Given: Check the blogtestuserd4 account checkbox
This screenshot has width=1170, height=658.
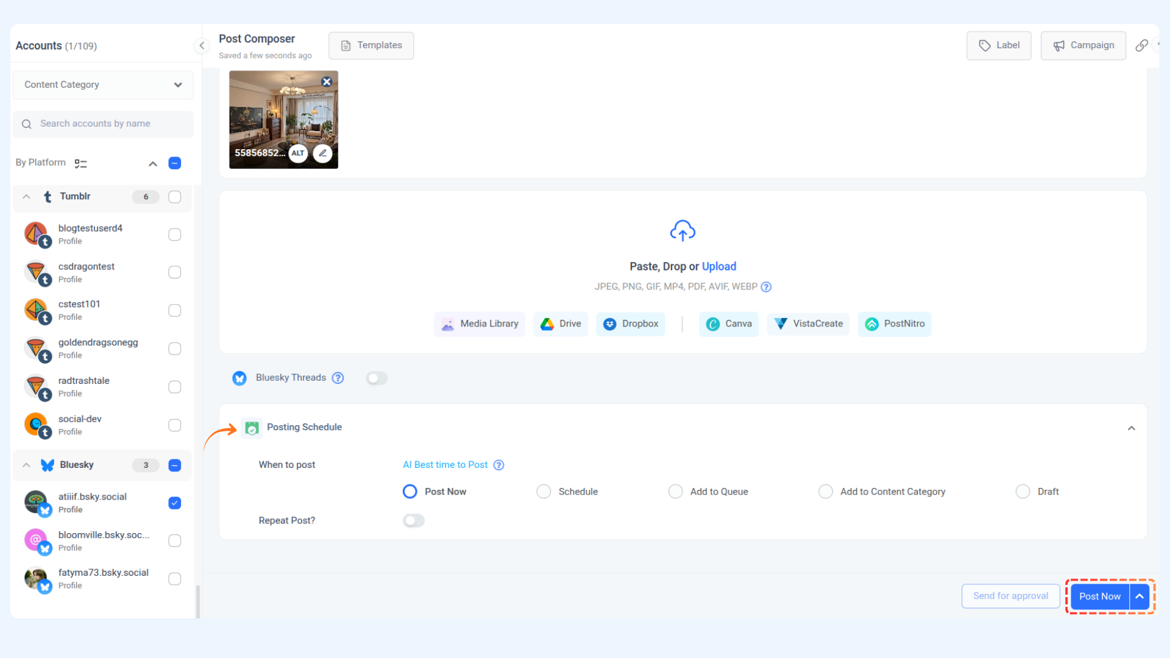Looking at the screenshot, I should pyautogui.click(x=175, y=235).
